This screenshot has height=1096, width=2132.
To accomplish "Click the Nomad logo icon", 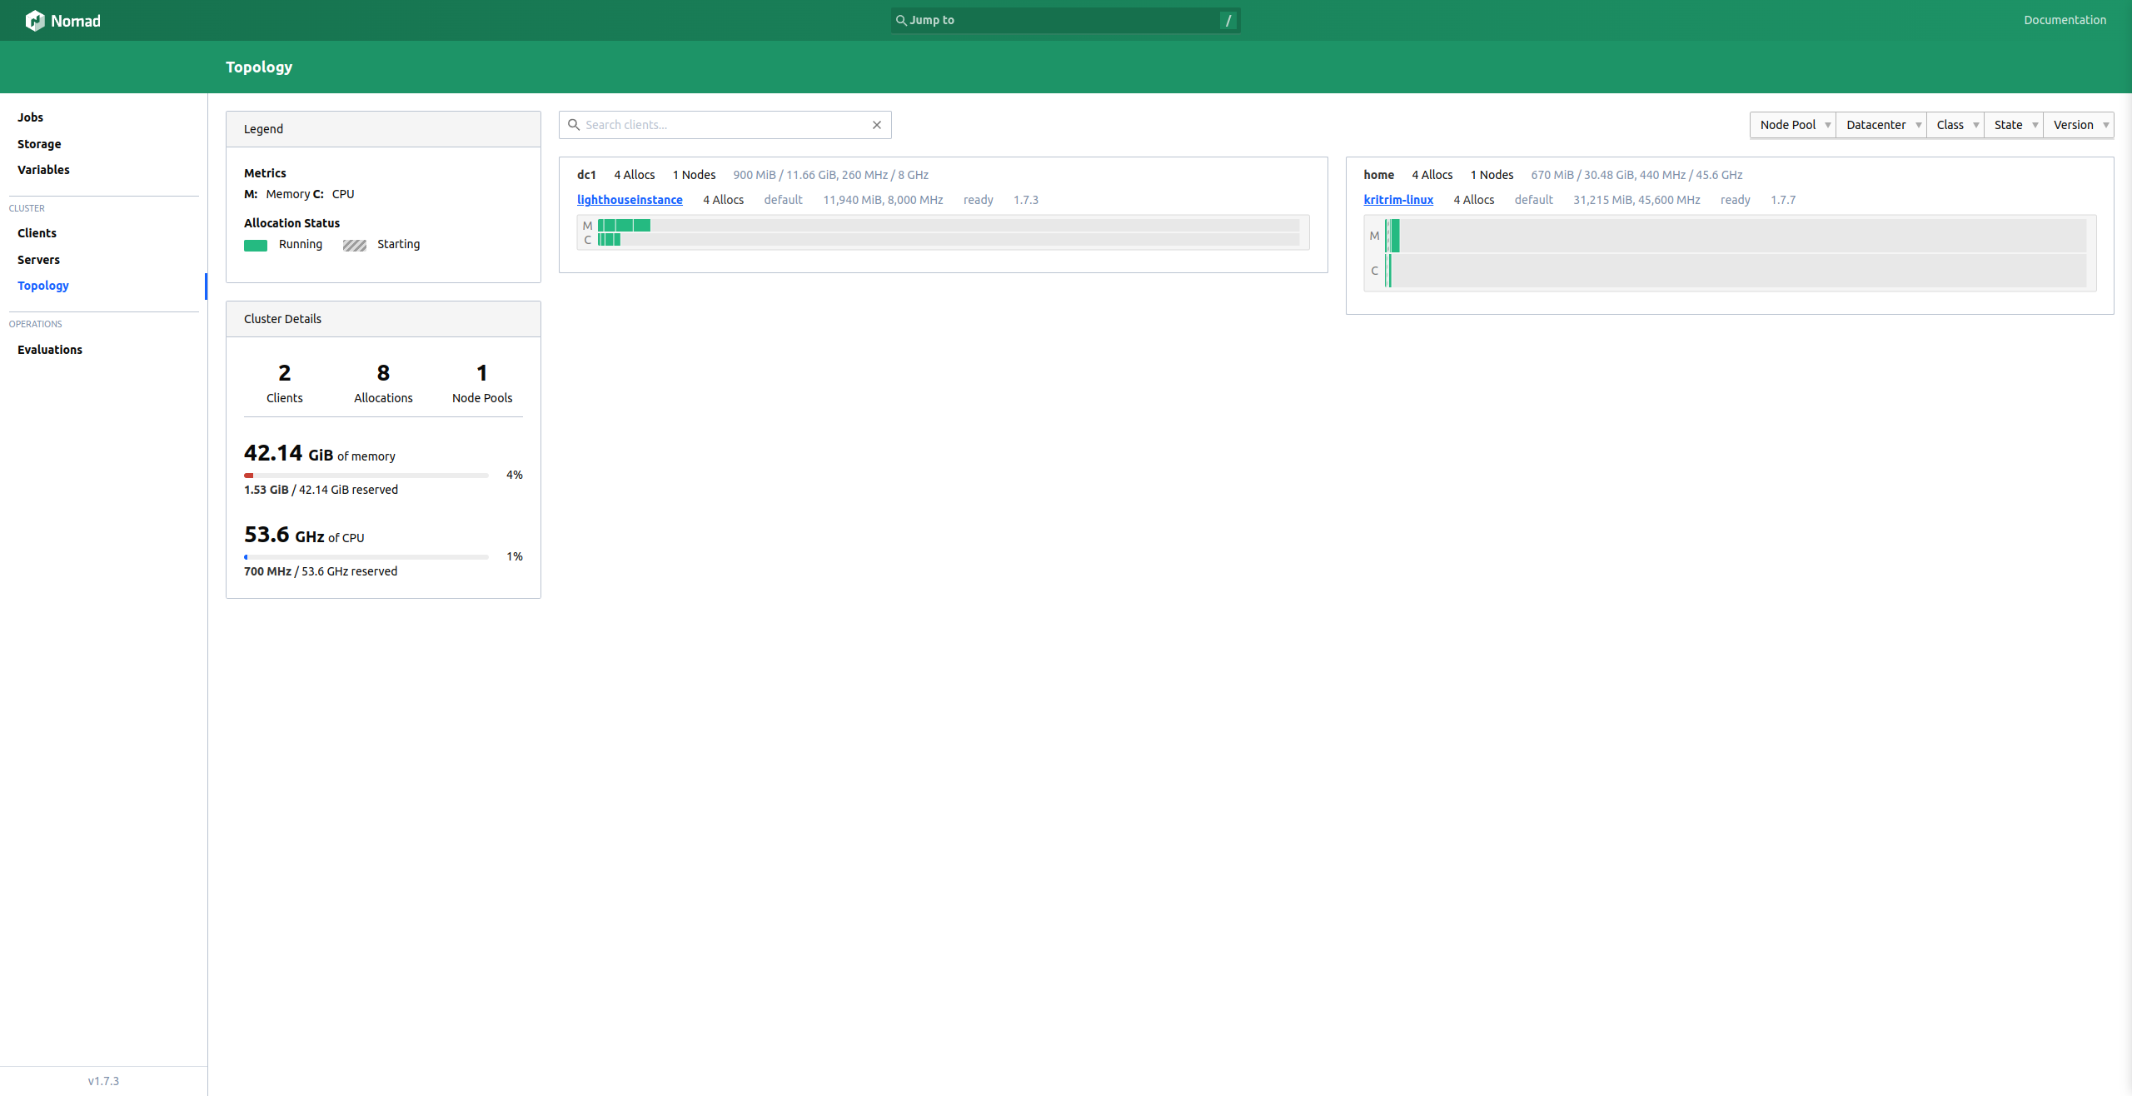I will tap(34, 20).
